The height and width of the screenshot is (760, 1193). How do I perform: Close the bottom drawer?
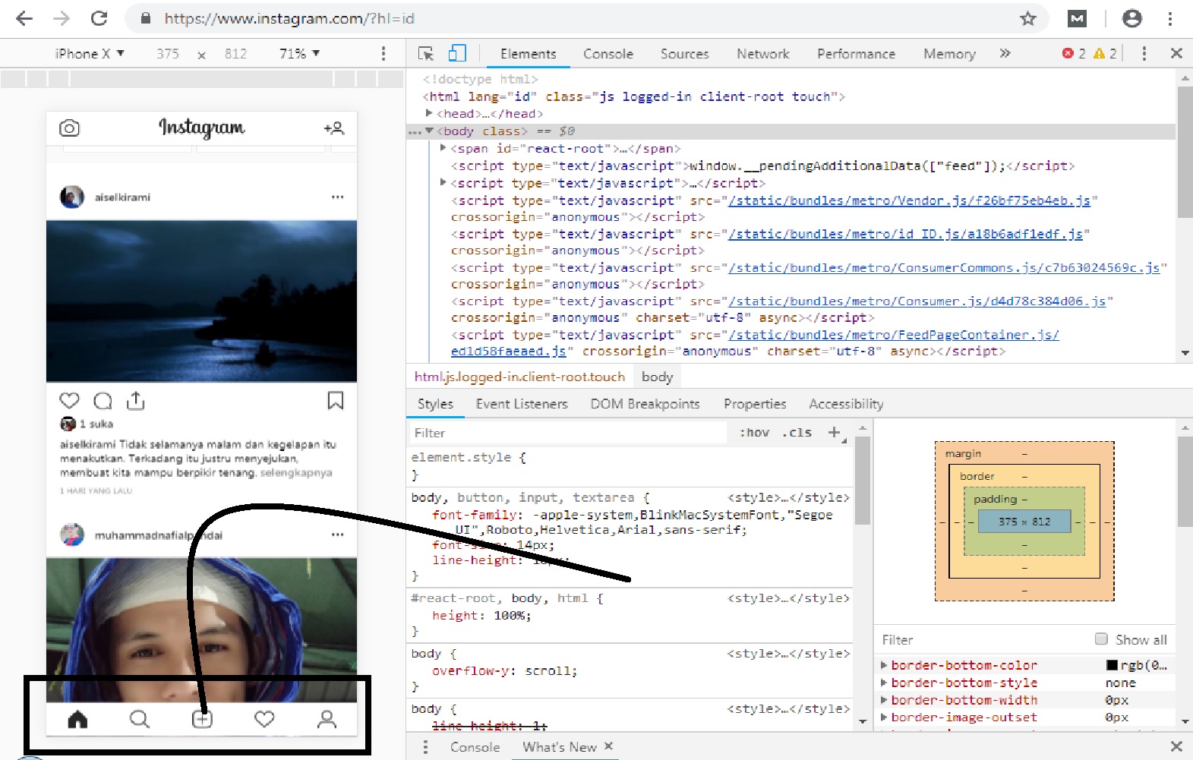click(x=1176, y=746)
